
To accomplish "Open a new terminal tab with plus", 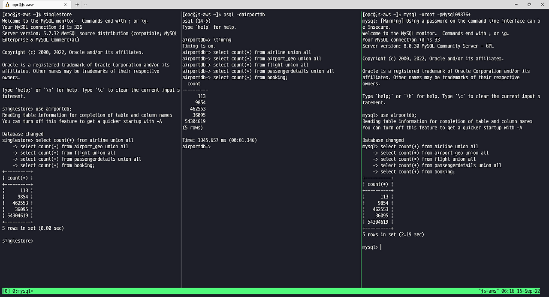I will pos(77,4).
